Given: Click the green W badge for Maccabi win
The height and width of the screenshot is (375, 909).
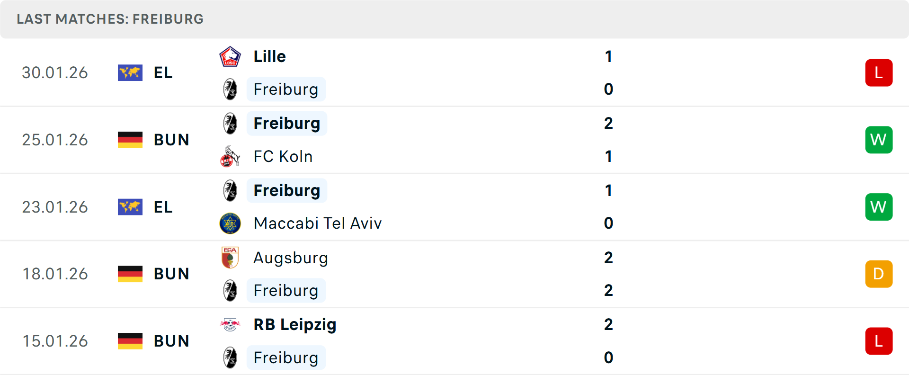Looking at the screenshot, I should point(879,206).
